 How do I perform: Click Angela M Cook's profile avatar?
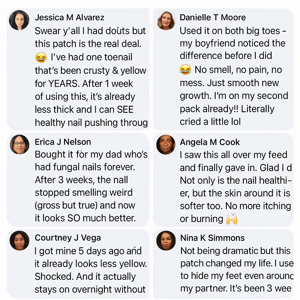click(166, 144)
